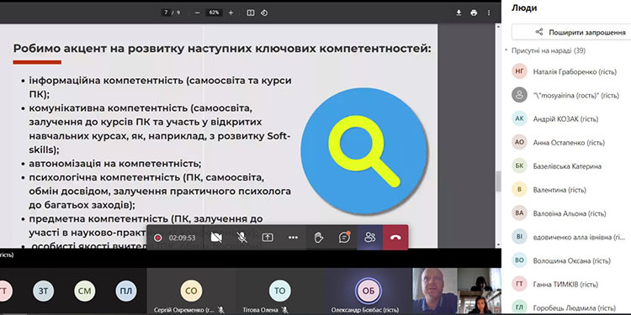The width and height of the screenshot is (631, 315).
Task: Click the fit-to-page icon in PDF toolbar
Action: pos(251,13)
